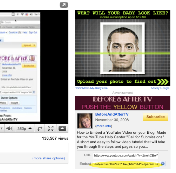Screen dimensions: 176x173
Task: Open embed customization gear icon
Action: [x=163, y=164]
